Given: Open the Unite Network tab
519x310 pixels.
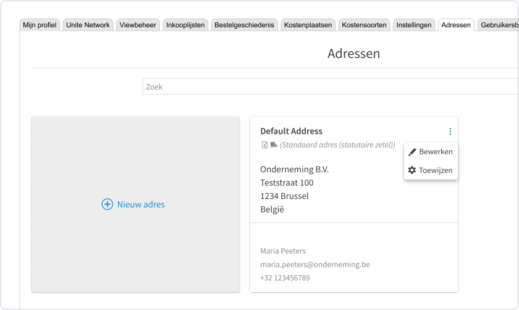Looking at the screenshot, I should coord(88,25).
